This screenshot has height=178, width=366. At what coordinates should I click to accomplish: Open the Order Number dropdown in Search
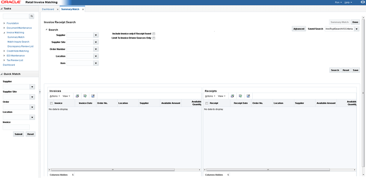(96, 49)
